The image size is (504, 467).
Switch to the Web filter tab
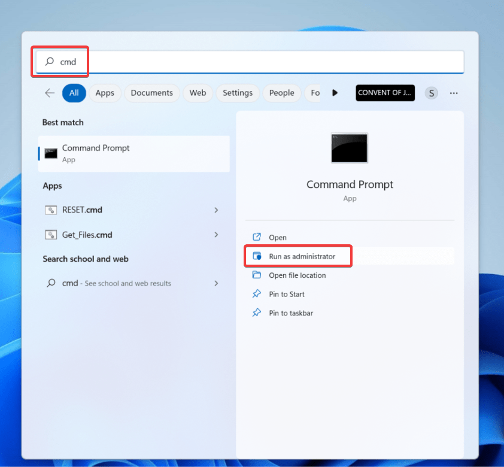198,93
